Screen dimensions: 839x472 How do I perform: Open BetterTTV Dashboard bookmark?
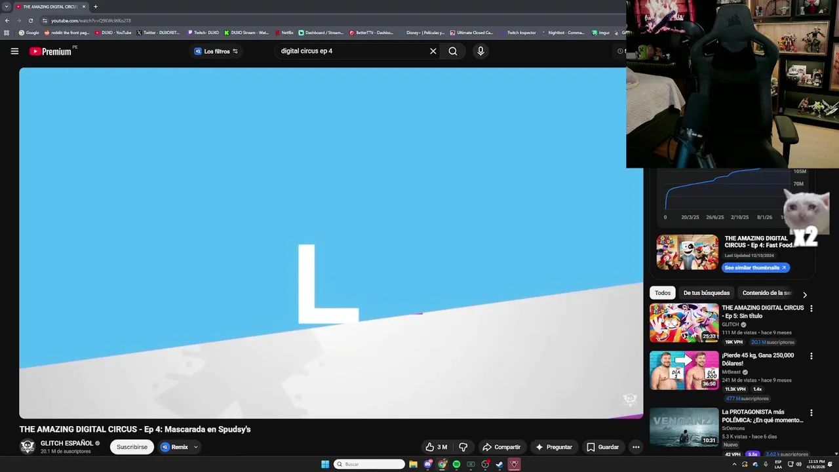click(371, 33)
